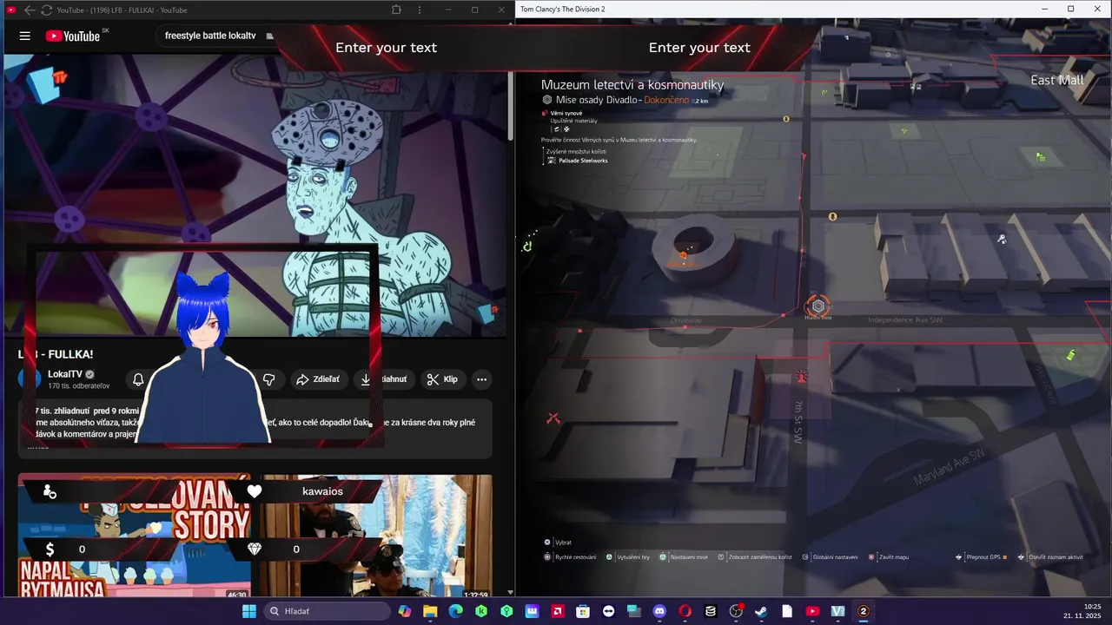Open Globální nastavení in Division map
This screenshot has width=1112, height=625.
pyautogui.click(x=830, y=556)
